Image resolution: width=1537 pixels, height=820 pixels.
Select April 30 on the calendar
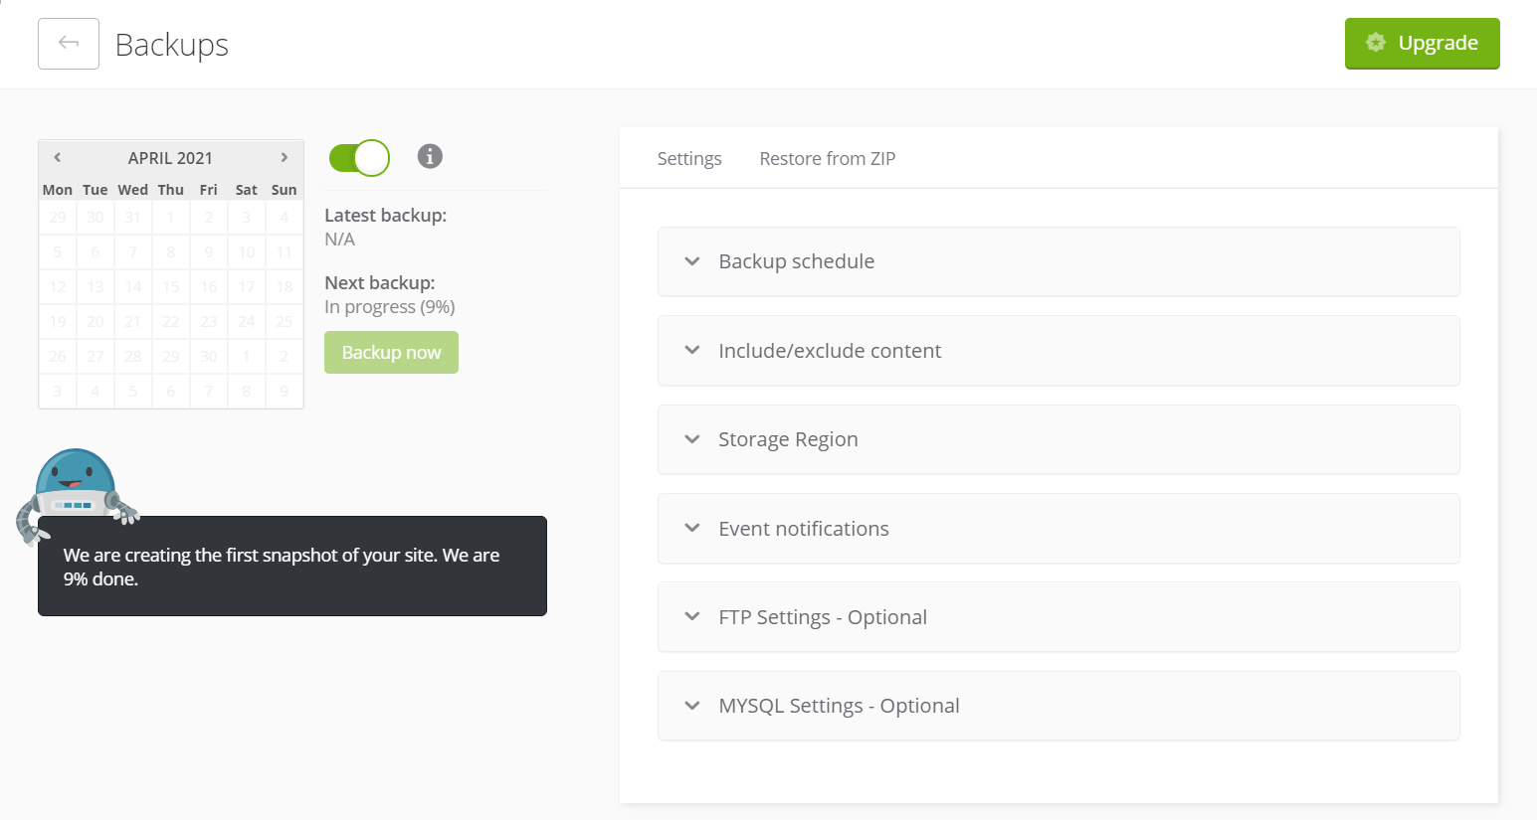(209, 357)
